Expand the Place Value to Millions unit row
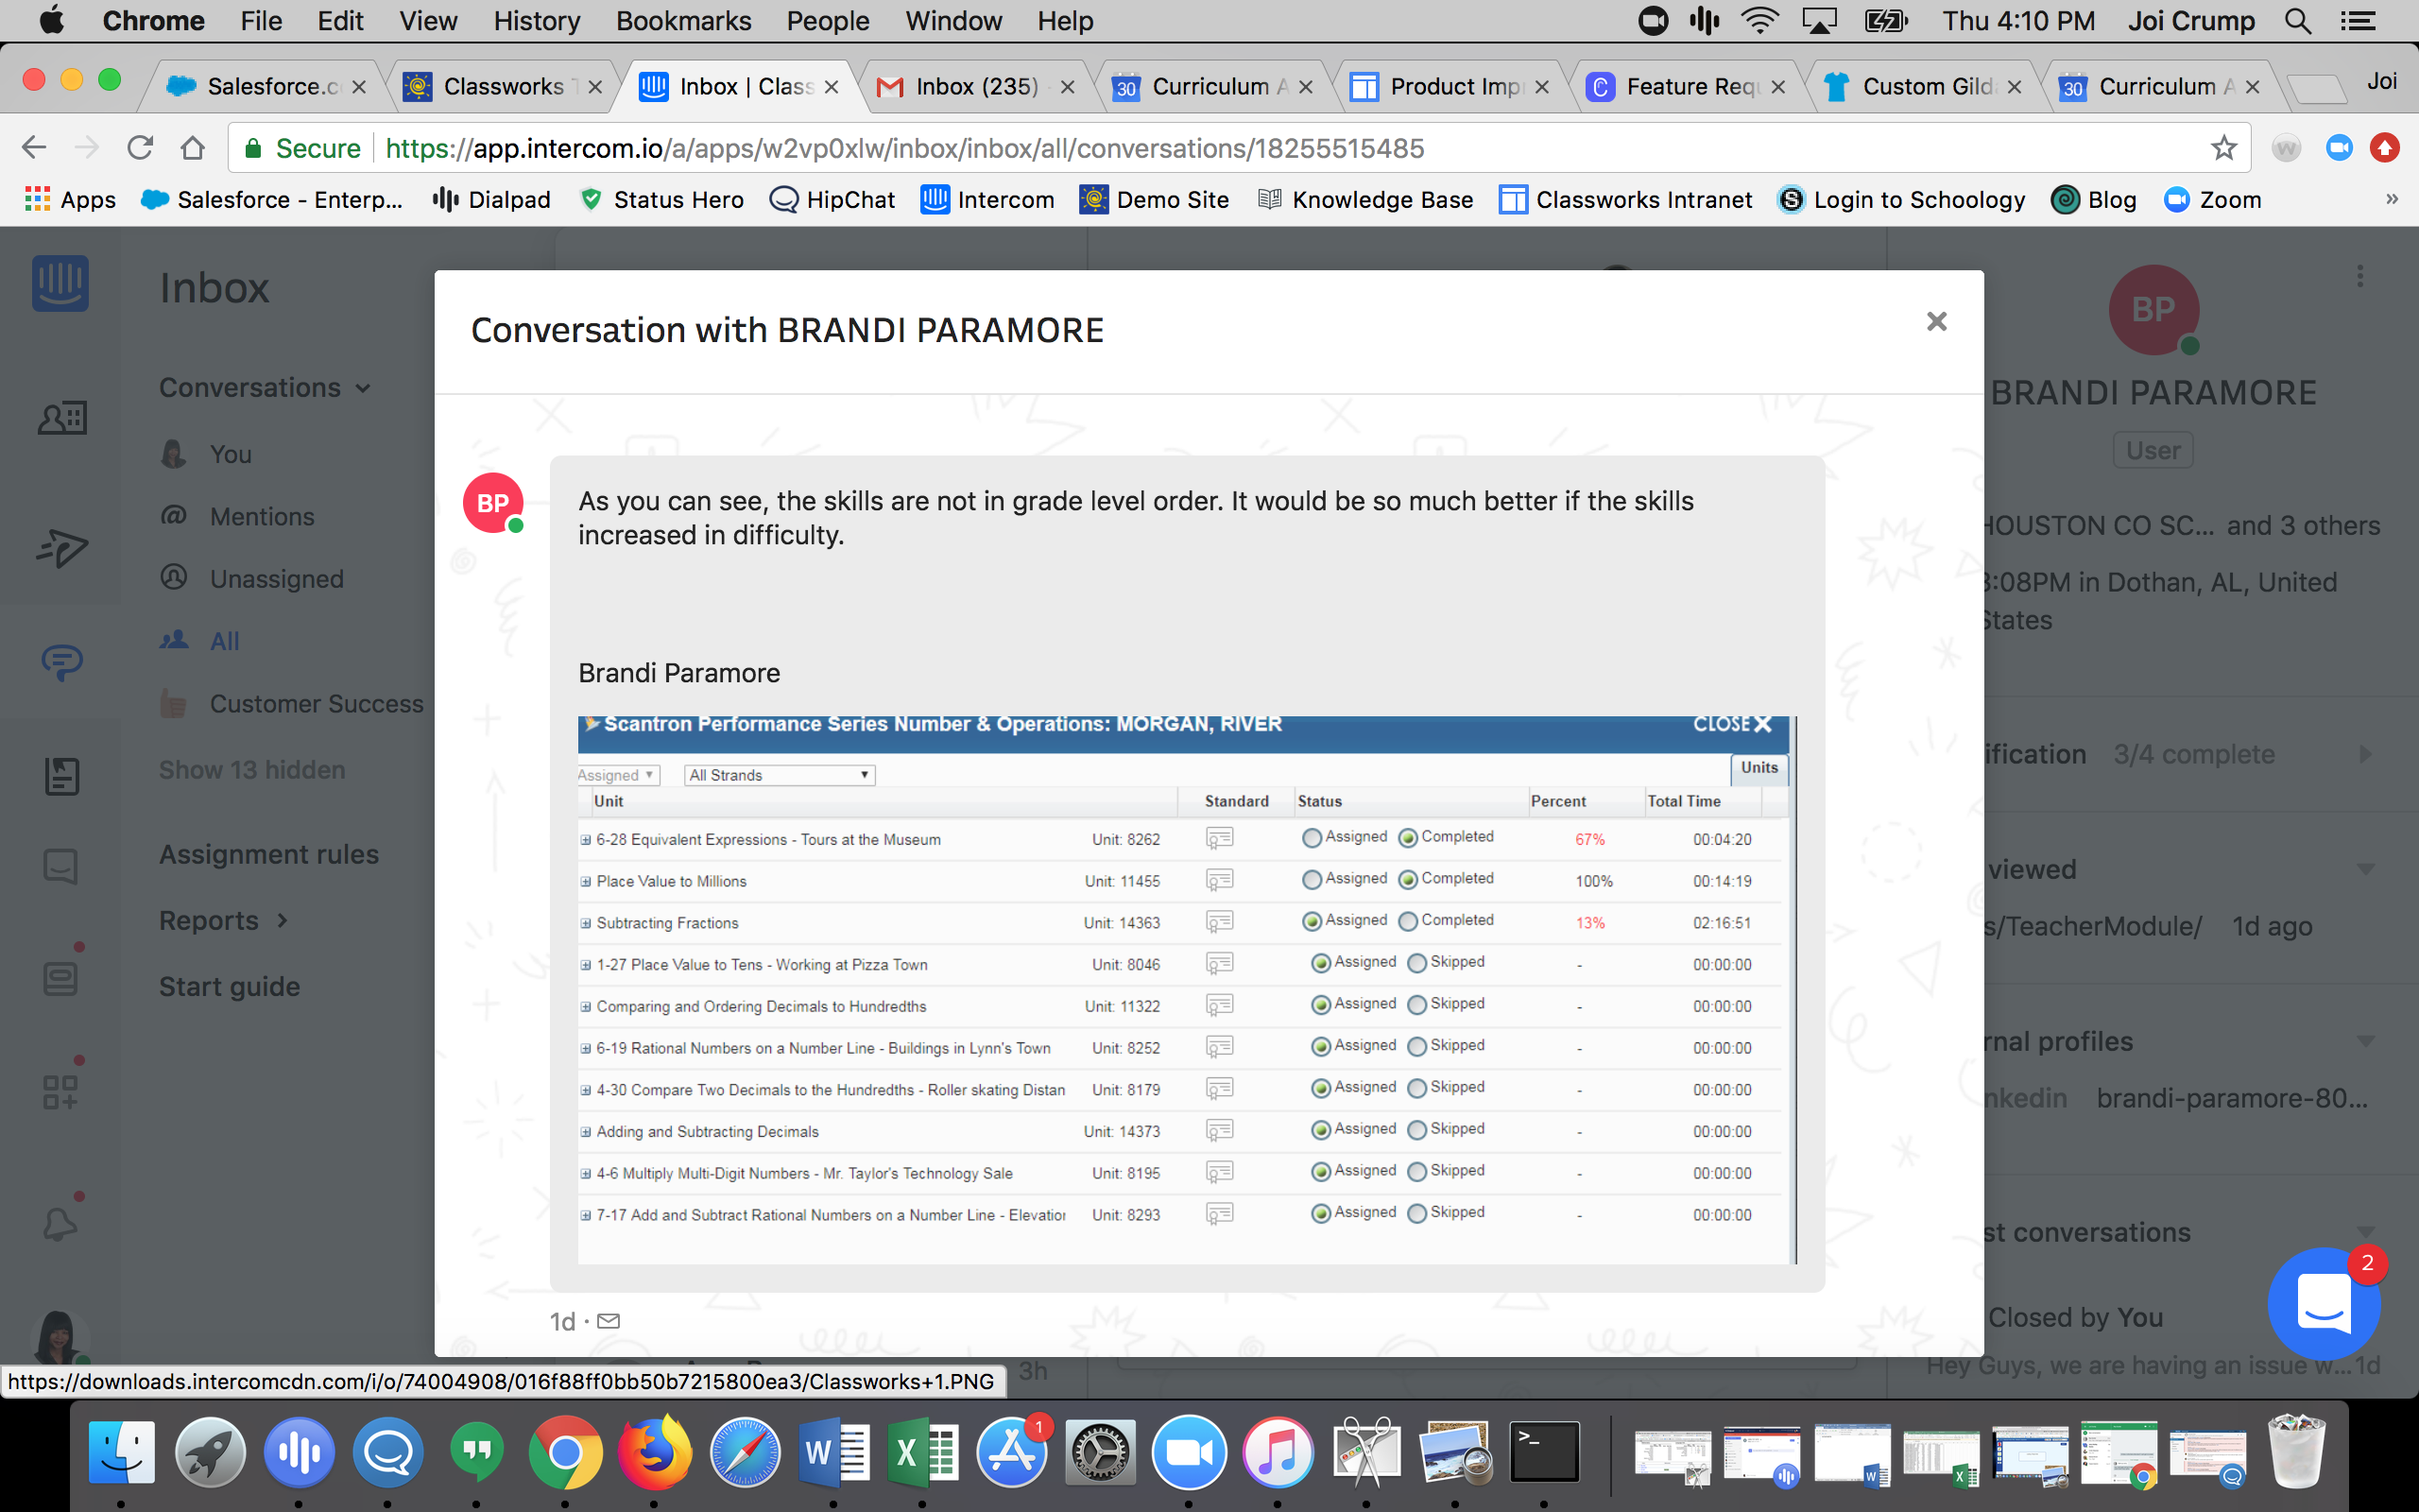The height and width of the screenshot is (1512, 2419). click(586, 882)
